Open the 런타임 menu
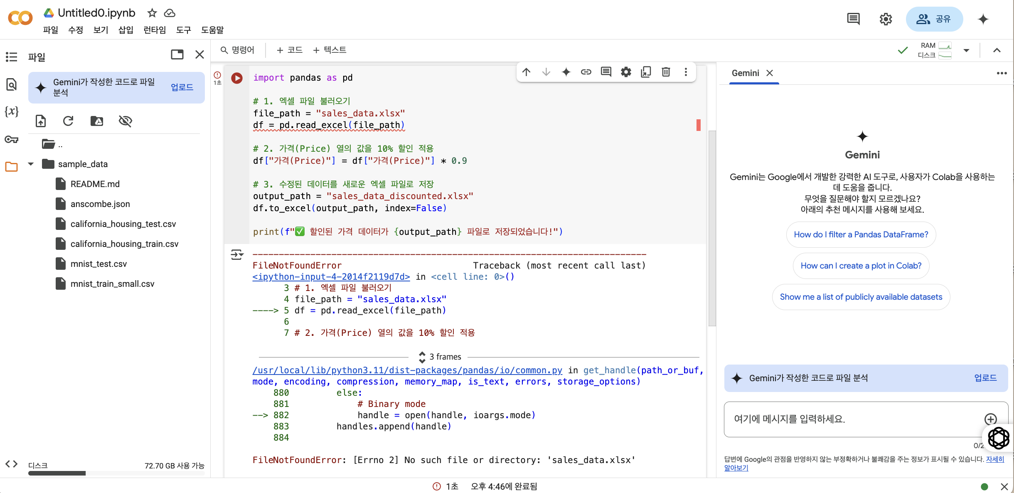The height and width of the screenshot is (493, 1014). click(154, 30)
